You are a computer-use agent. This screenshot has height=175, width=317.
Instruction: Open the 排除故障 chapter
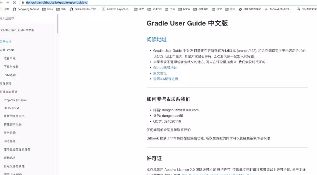coord(6,83)
